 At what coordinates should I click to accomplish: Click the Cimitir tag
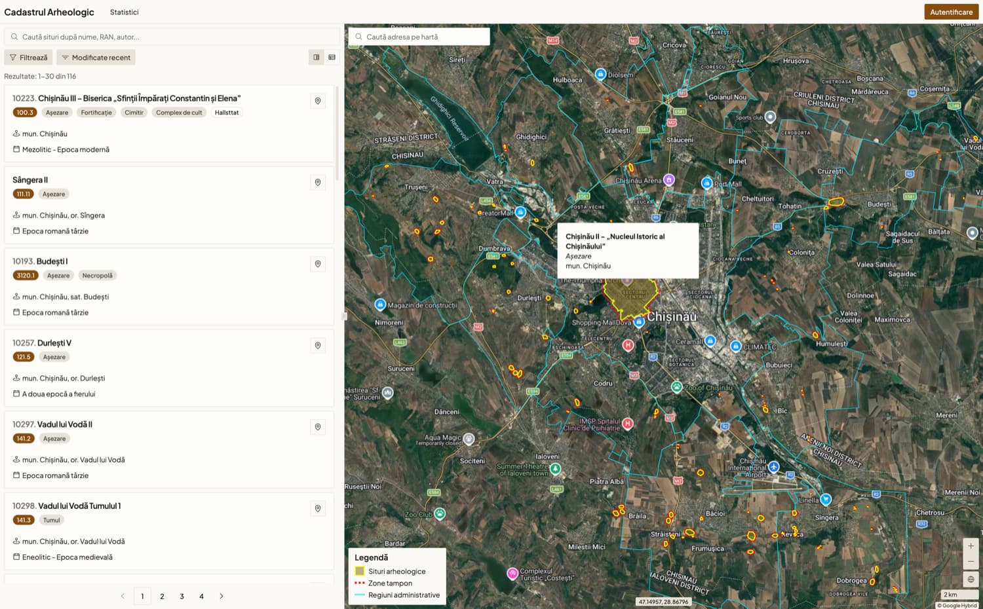[x=134, y=113]
